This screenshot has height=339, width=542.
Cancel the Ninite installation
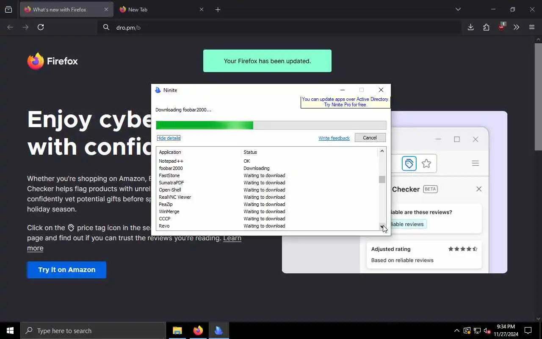pos(370,138)
